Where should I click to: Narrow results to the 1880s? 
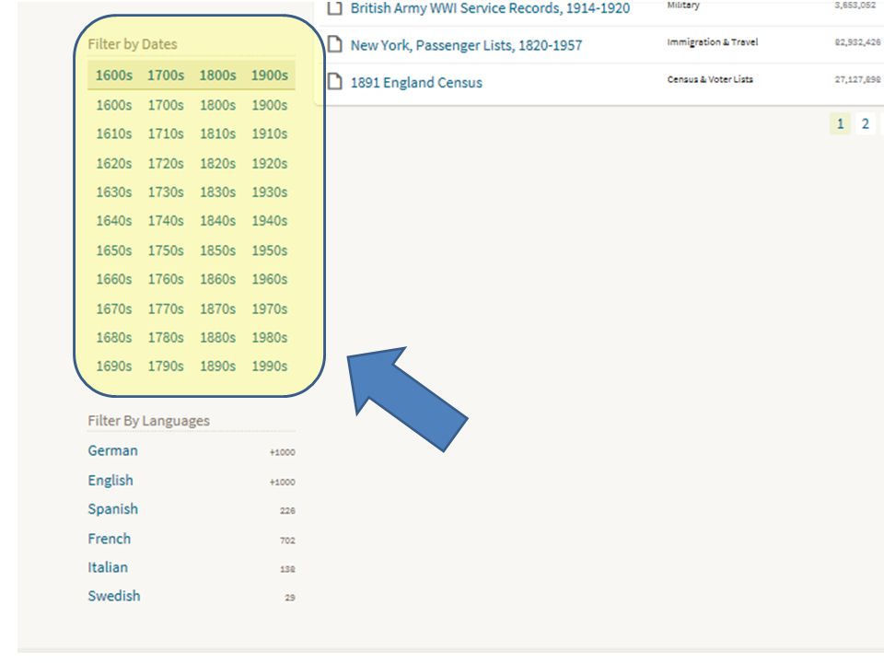(x=217, y=337)
